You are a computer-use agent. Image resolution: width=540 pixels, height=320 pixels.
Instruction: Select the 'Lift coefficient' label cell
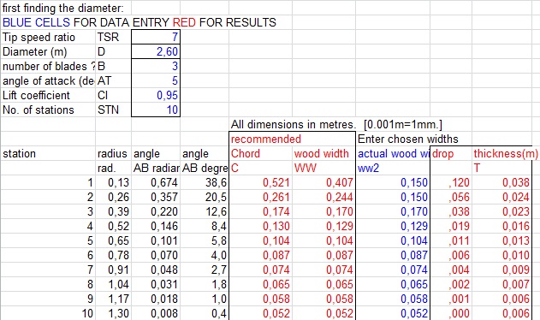click(48, 95)
